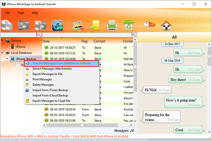The width and height of the screenshot is (212, 141).
Task: Click message icon for 08-03-2019 15:11:32 row
Action: 46,53
